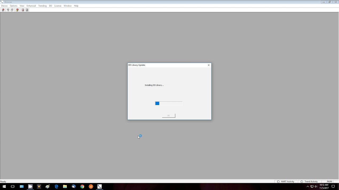
Task: Open the Device menu
Action: click(4, 6)
